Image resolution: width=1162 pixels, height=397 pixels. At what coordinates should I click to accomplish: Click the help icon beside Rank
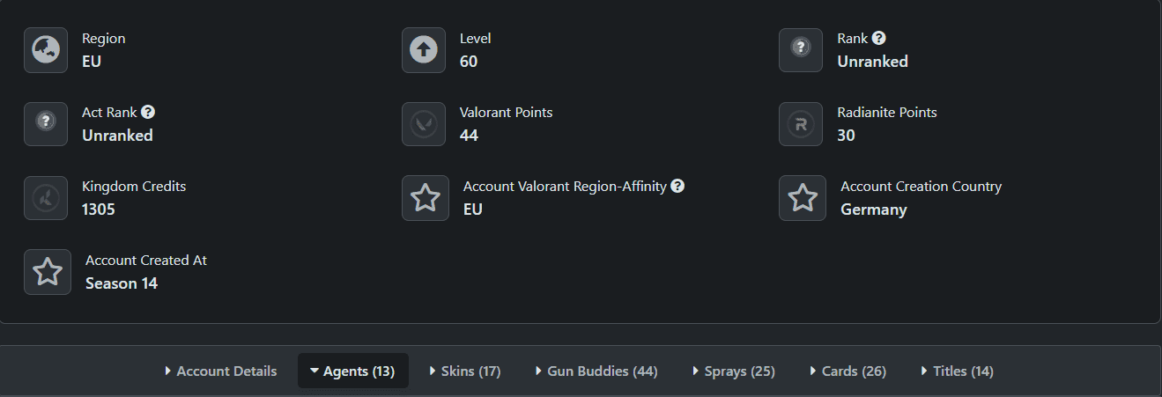[878, 39]
